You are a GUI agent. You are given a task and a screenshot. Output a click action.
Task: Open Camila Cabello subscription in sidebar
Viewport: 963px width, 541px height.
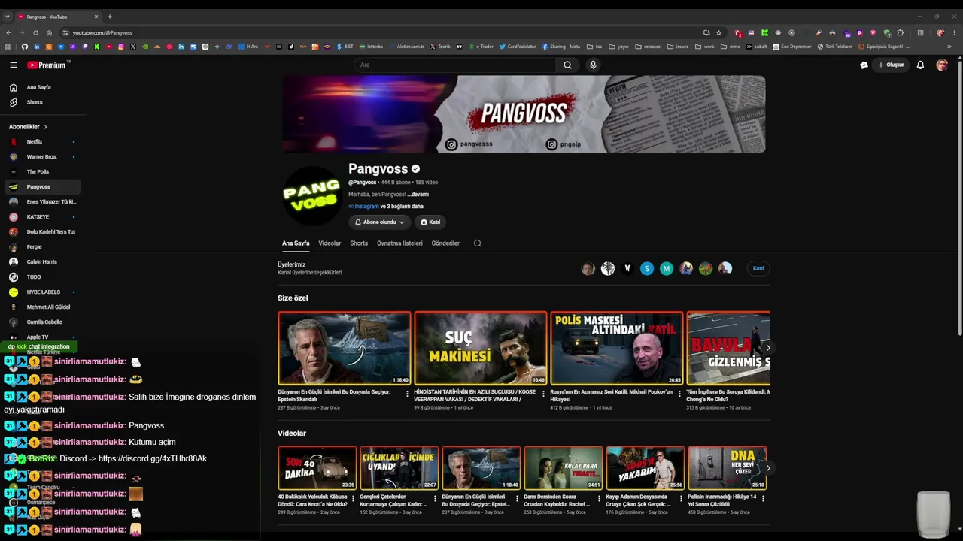42,322
